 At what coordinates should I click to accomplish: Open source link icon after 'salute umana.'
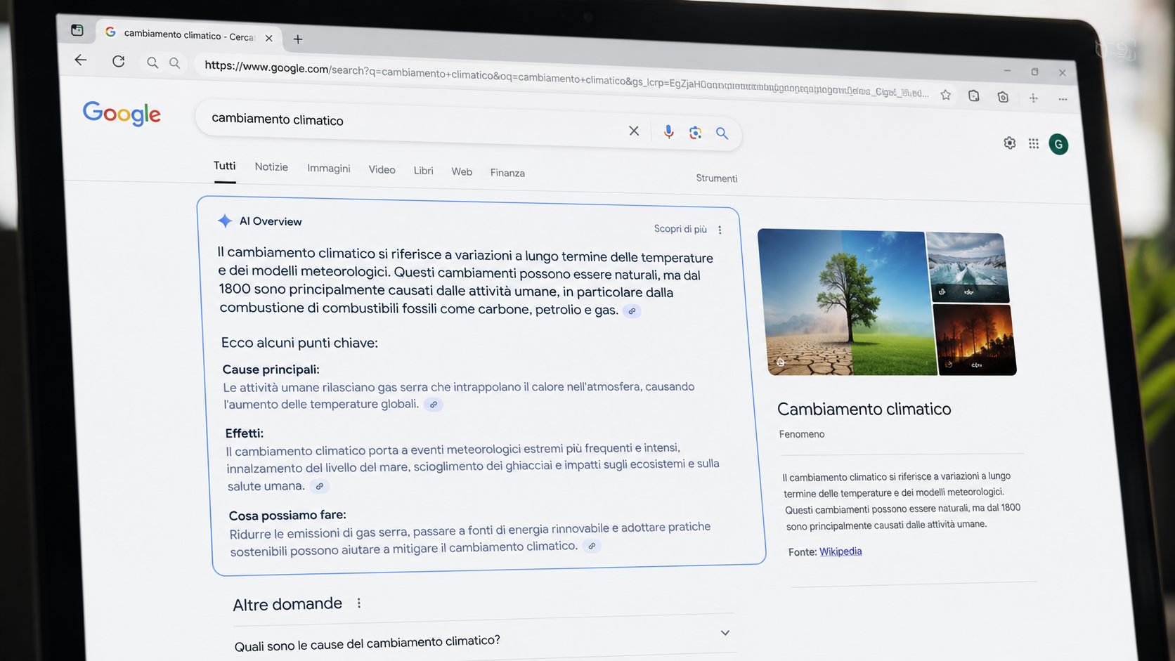pyautogui.click(x=320, y=486)
